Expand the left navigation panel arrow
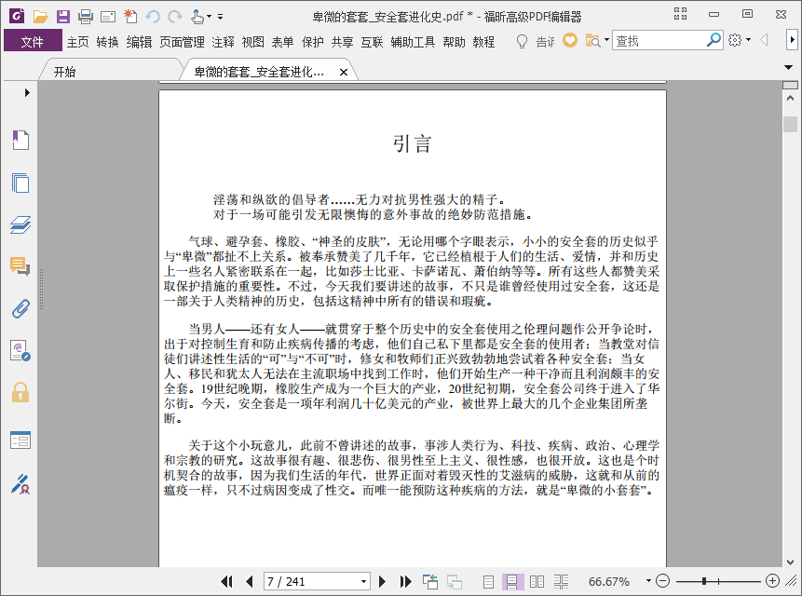802x596 pixels. (27, 92)
